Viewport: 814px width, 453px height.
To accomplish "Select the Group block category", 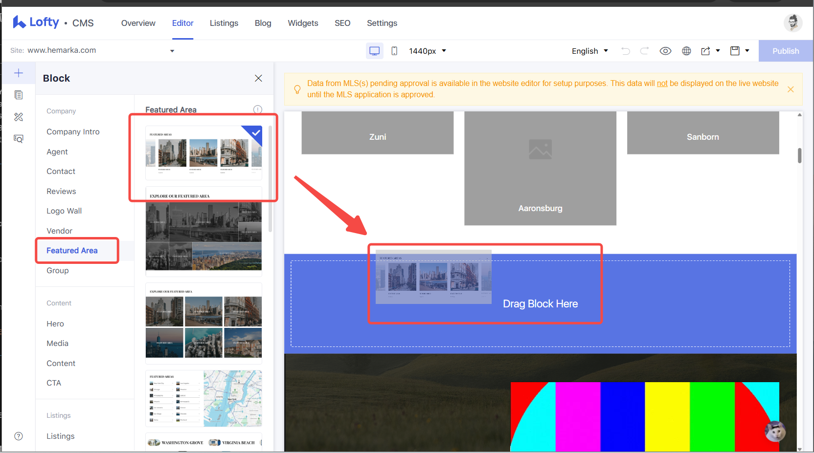I will [x=57, y=271].
